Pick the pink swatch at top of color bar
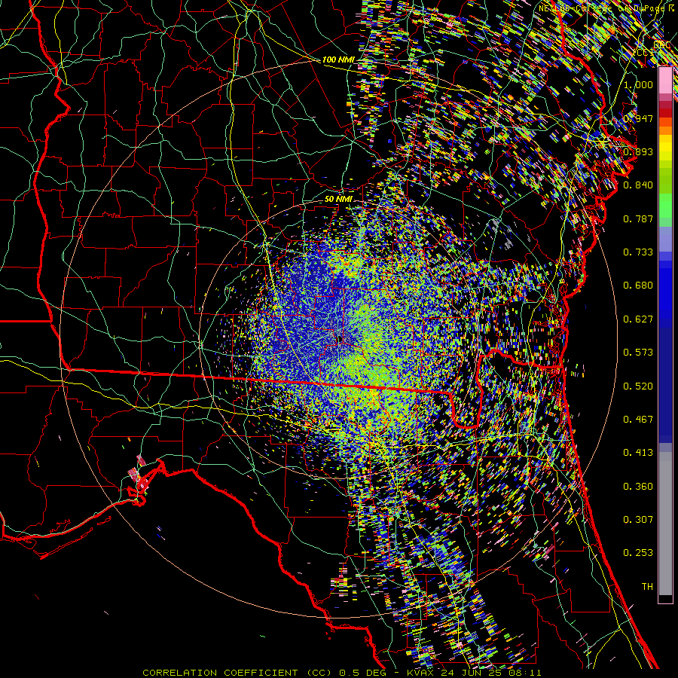 coord(665,81)
